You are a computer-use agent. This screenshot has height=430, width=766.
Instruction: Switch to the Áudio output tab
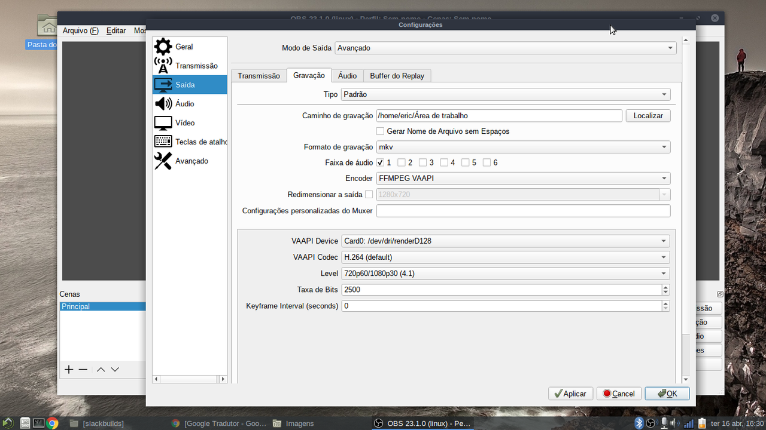[x=347, y=76]
